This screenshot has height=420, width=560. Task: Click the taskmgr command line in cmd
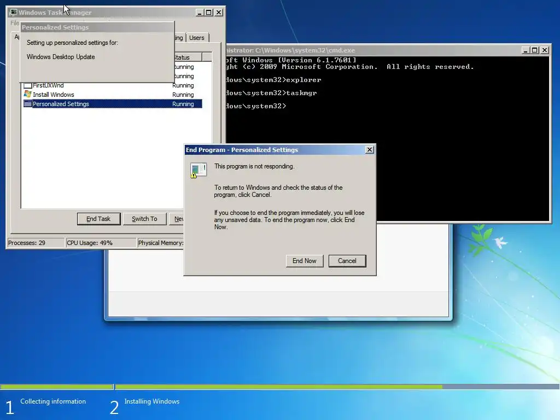271,93
